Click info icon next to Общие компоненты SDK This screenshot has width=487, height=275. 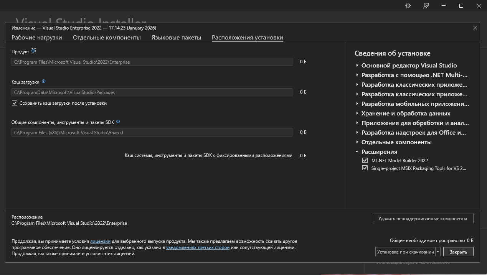point(118,122)
